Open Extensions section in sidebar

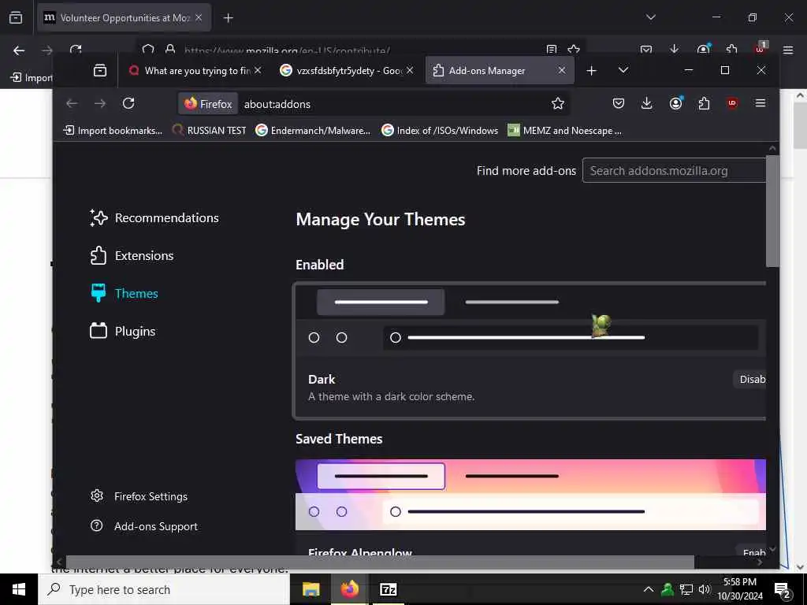pos(132,256)
